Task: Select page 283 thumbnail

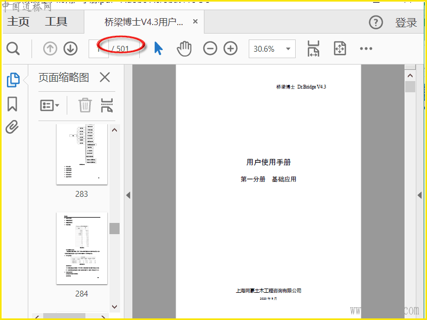Action: tap(82, 155)
